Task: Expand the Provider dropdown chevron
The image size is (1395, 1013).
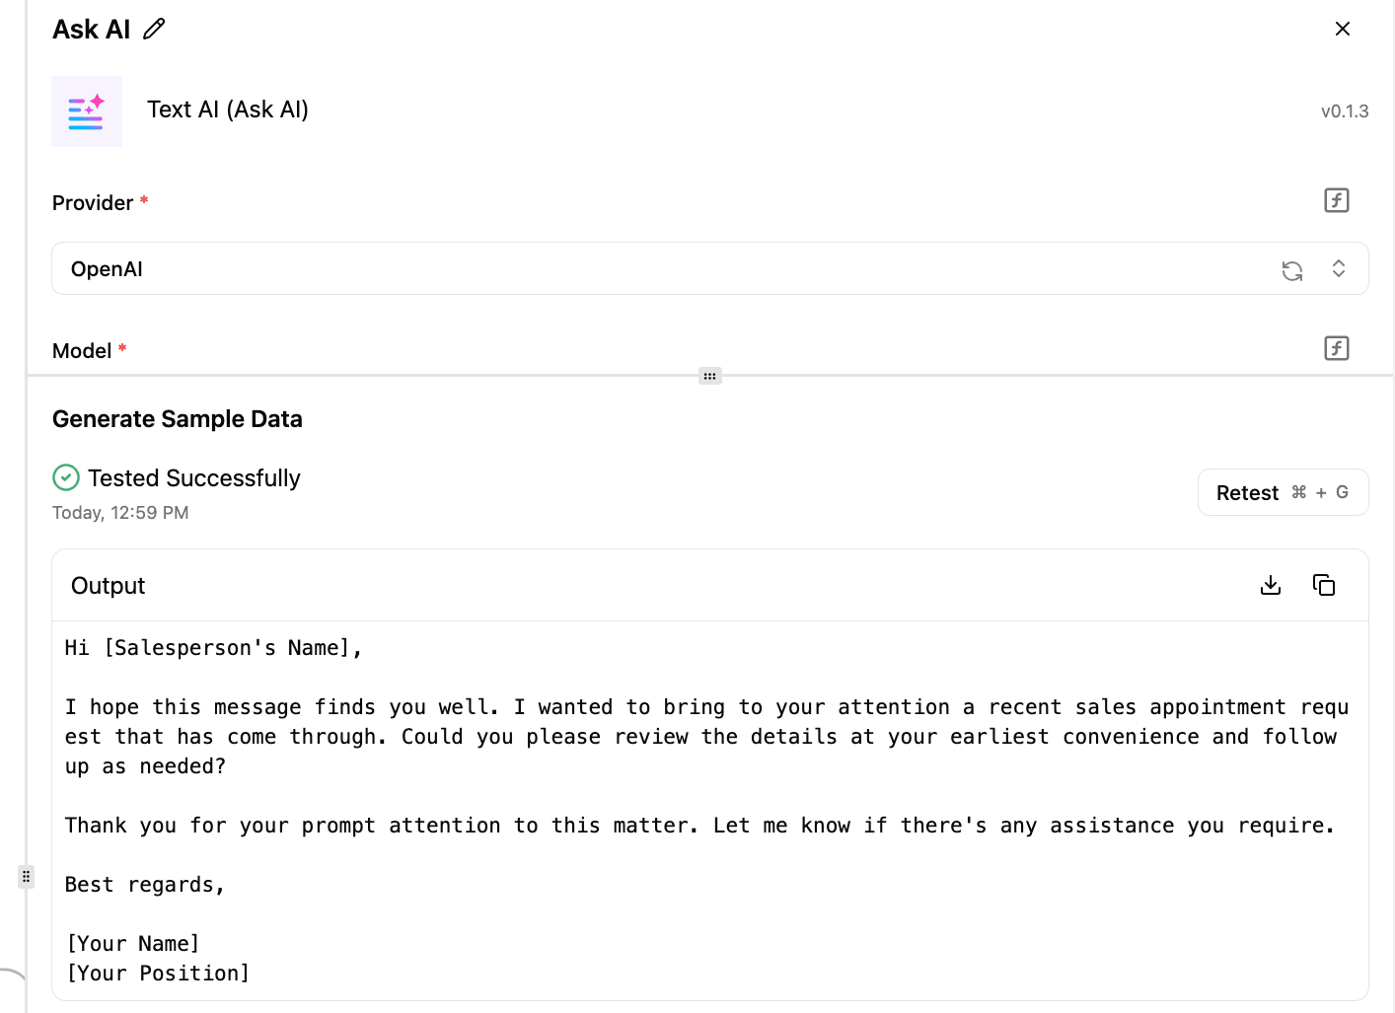Action: pyautogui.click(x=1339, y=268)
